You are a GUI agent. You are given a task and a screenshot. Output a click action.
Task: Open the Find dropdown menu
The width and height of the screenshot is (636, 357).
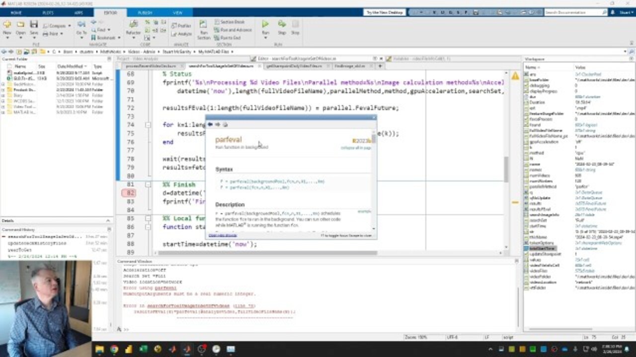click(x=101, y=30)
